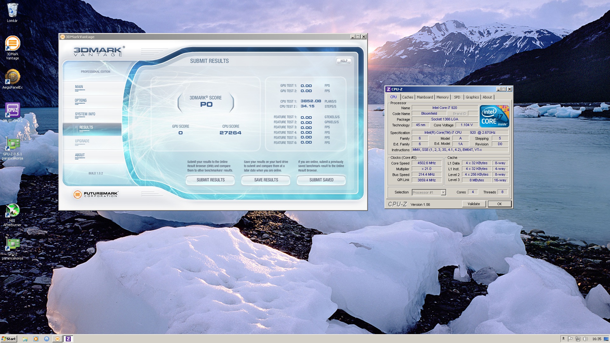Switch to the About tab in CPU-Z
Image resolution: width=610 pixels, height=343 pixels.
coord(487,97)
